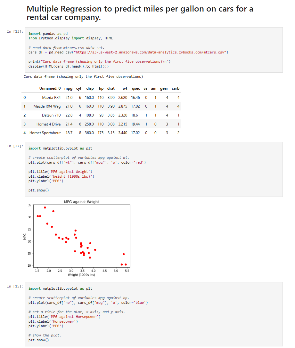Click the notebook heading about Multiple Regression
The width and height of the screenshot is (295, 348).
click(140, 13)
